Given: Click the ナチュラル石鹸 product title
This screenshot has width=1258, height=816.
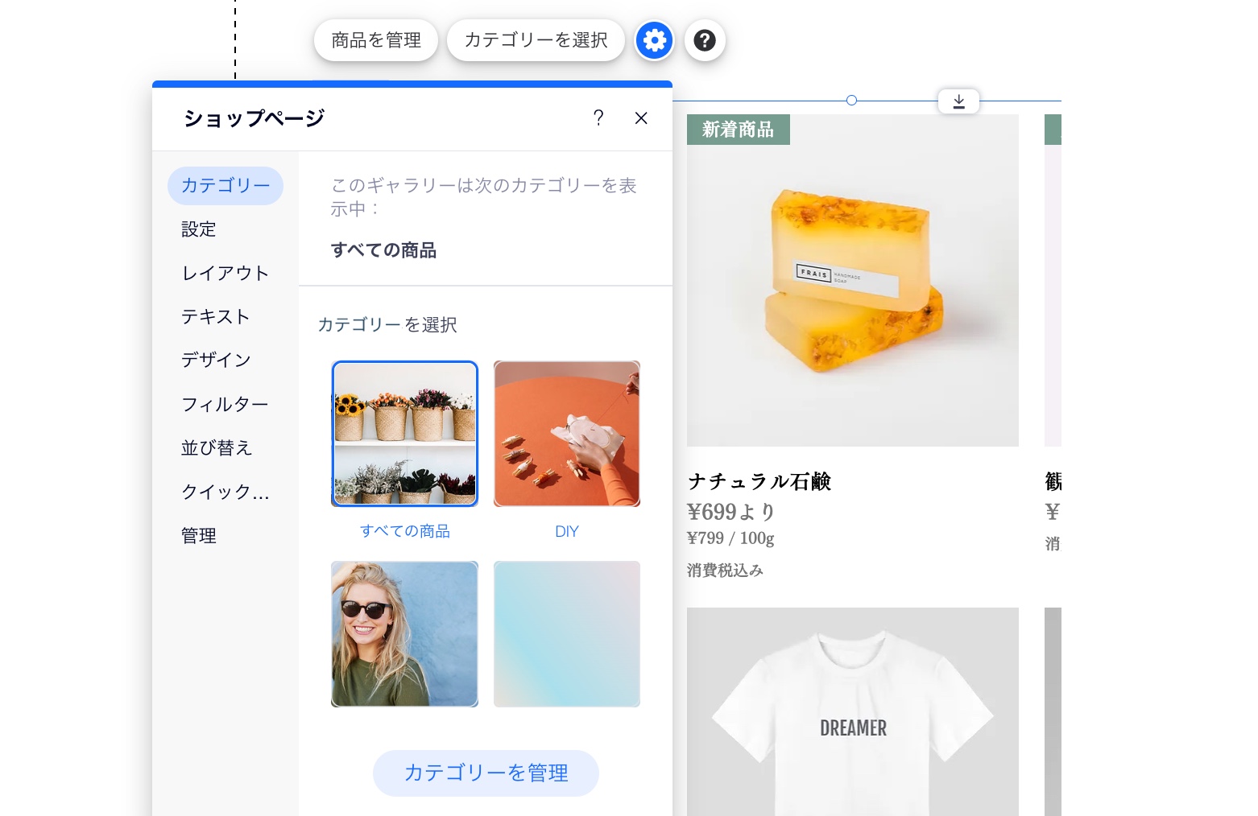Looking at the screenshot, I should point(759,481).
